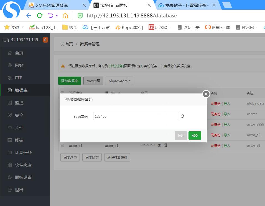Submit the new root password with 提交
This screenshot has height=206, width=265.
195,135
